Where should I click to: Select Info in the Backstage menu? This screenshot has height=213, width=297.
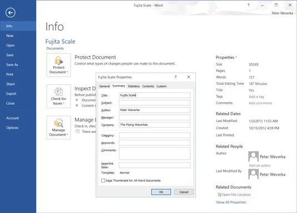[18, 26]
